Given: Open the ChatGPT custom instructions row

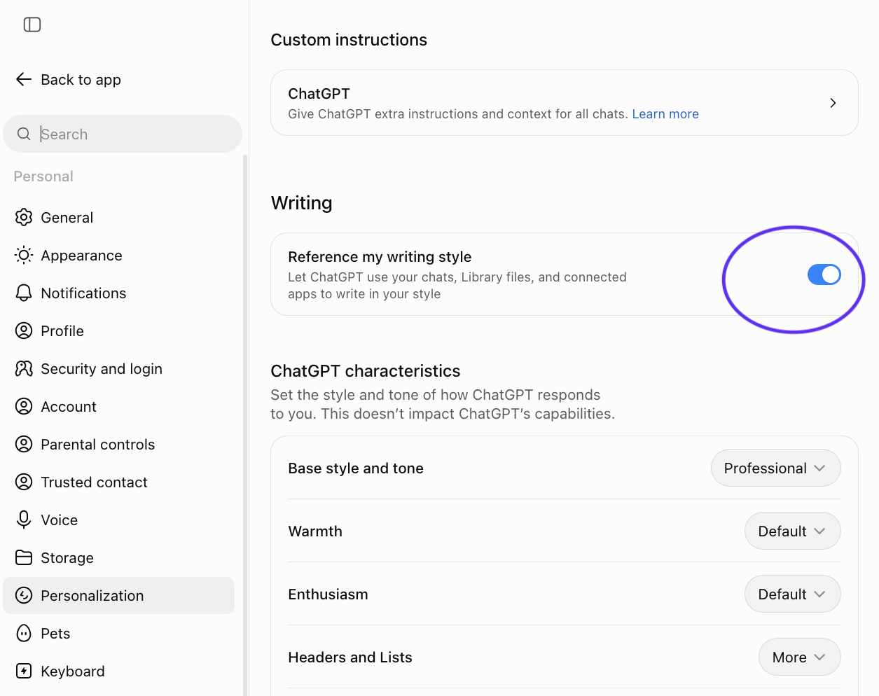Looking at the screenshot, I should [x=565, y=102].
